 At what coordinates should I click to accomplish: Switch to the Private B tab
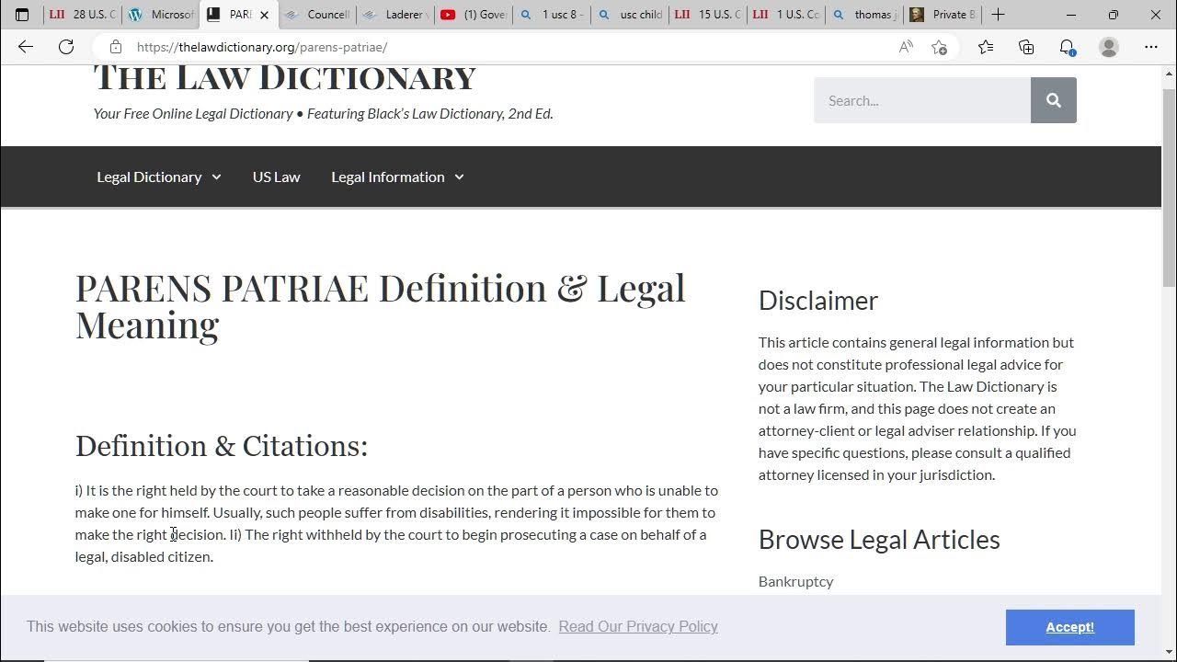943,15
